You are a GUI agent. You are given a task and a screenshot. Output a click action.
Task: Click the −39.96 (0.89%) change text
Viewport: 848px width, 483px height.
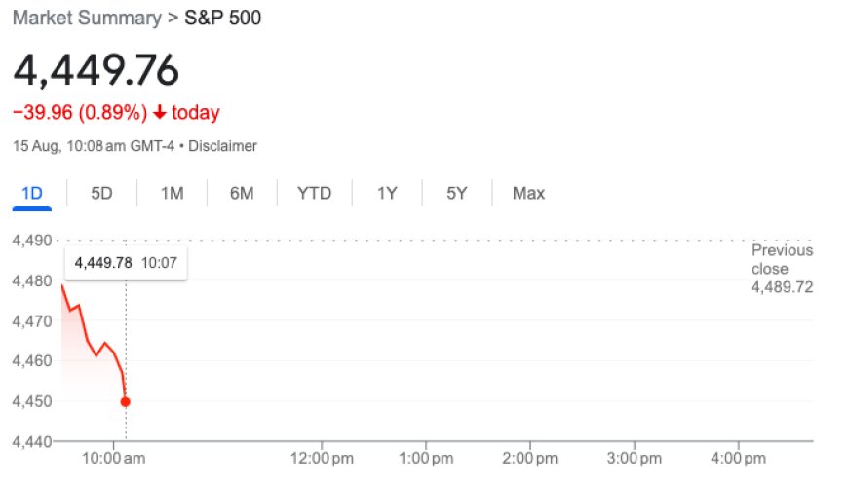pyautogui.click(x=79, y=113)
